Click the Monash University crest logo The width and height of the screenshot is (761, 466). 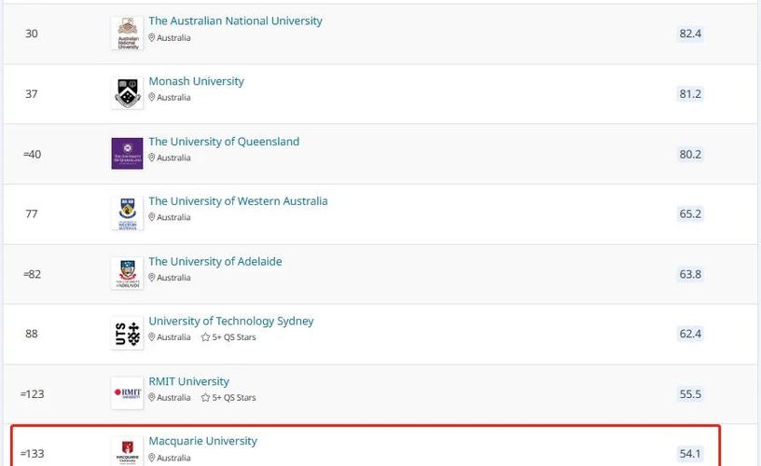click(127, 93)
